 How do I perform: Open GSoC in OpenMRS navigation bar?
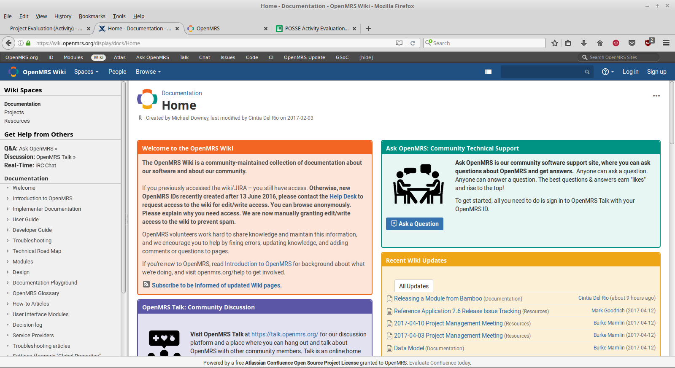click(x=342, y=57)
